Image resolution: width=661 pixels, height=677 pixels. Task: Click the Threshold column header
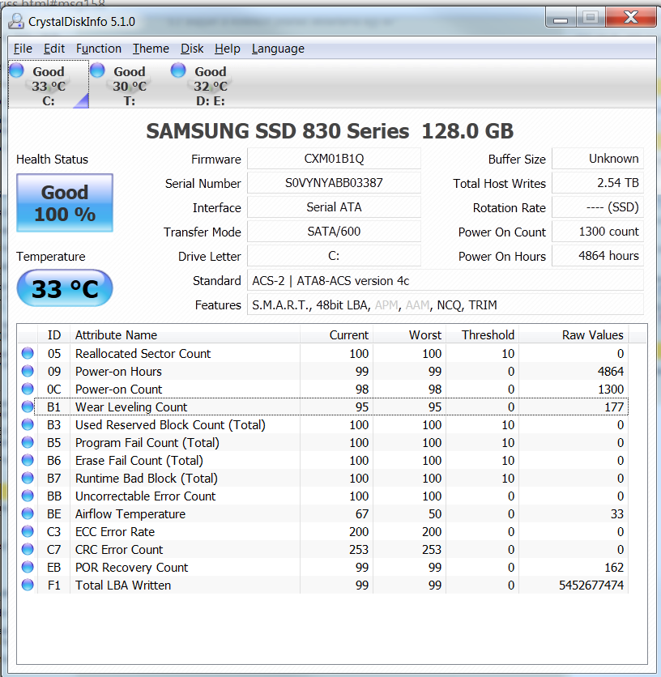click(x=483, y=334)
